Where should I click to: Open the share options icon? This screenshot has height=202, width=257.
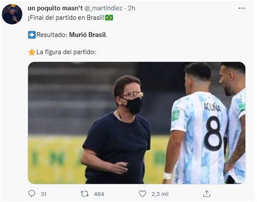207,194
